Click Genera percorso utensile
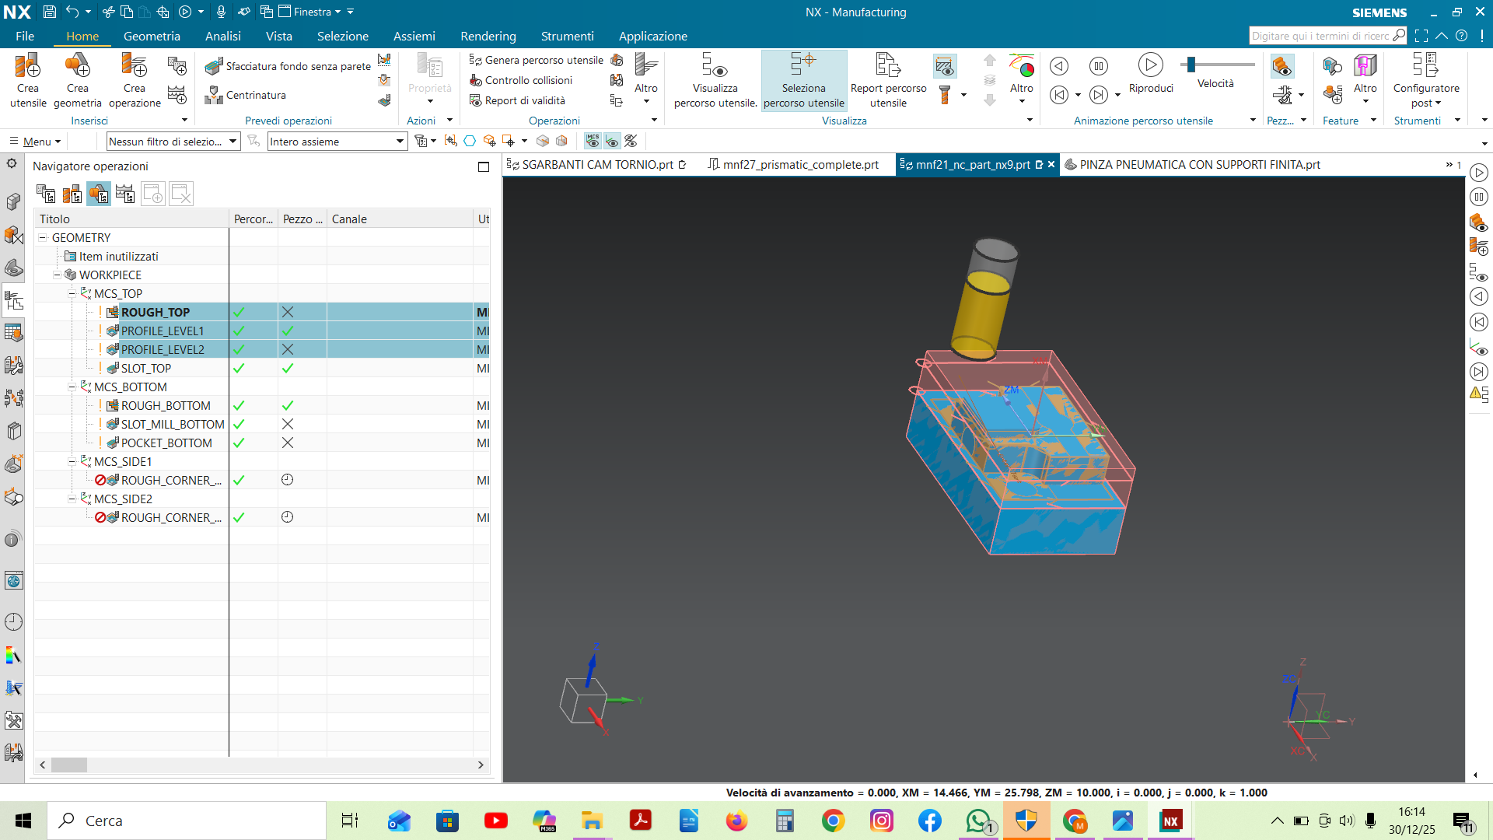Screen dimensions: 1493x840 [x=543, y=60]
